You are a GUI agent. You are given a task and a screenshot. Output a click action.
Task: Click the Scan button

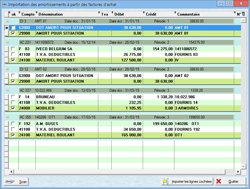pos(16,182)
